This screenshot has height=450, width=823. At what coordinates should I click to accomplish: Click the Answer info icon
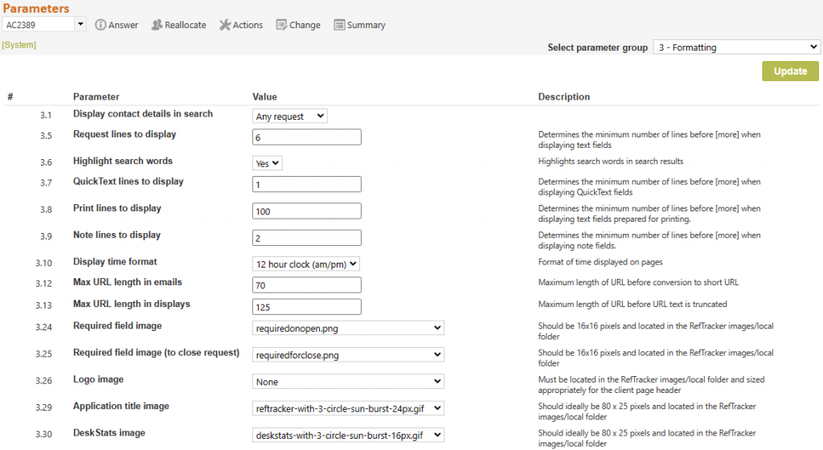click(100, 25)
